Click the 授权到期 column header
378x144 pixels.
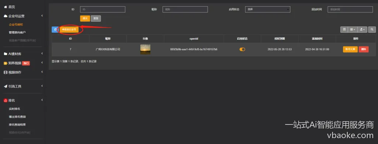pyautogui.click(x=280, y=39)
